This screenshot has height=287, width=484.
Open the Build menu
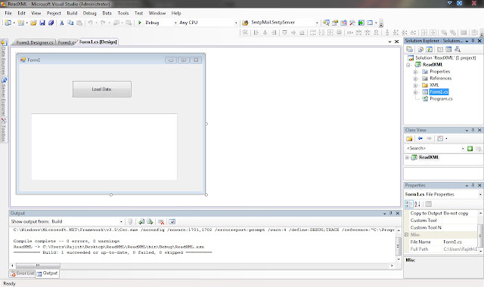coord(72,14)
